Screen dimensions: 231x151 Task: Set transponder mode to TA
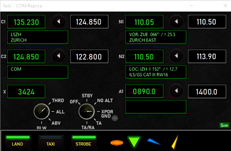click(99, 123)
